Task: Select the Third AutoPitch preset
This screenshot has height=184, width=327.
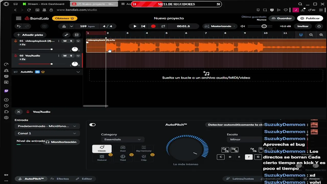Action: [123, 158]
